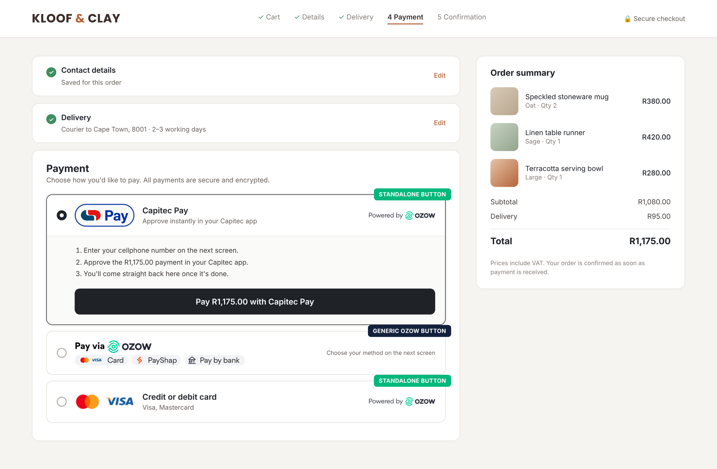This screenshot has width=717, height=469.
Task: Edit the Delivery section
Action: [x=439, y=123]
